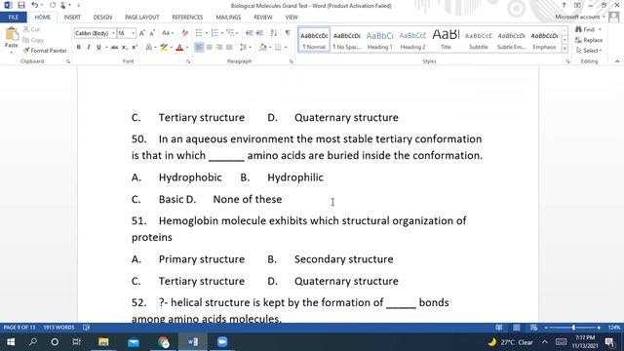Switch to the DESIGN tab
Viewport: 624px width, 351px height.
point(102,18)
